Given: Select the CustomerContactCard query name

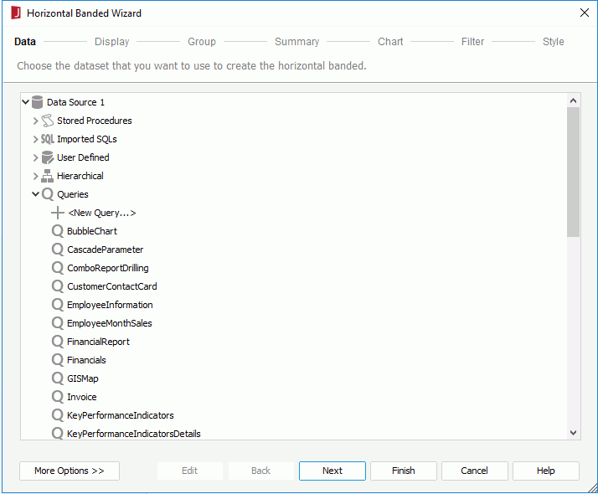Looking at the screenshot, I should [112, 286].
